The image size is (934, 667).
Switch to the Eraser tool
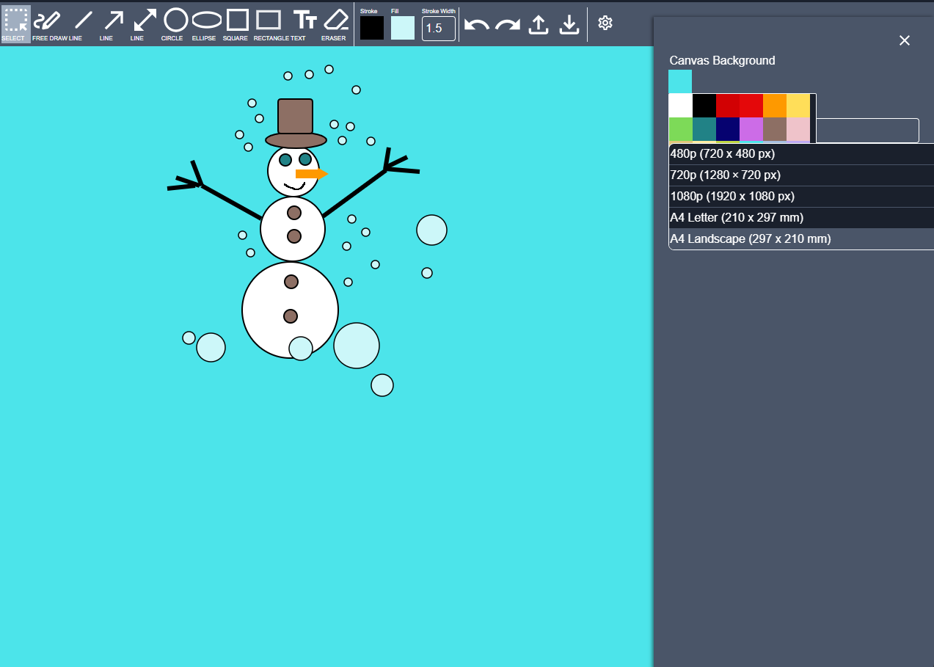coord(335,23)
